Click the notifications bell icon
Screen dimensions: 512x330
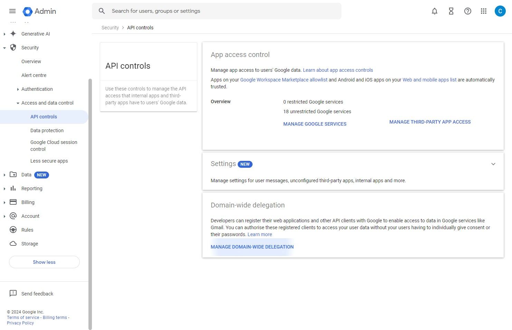tap(435, 11)
